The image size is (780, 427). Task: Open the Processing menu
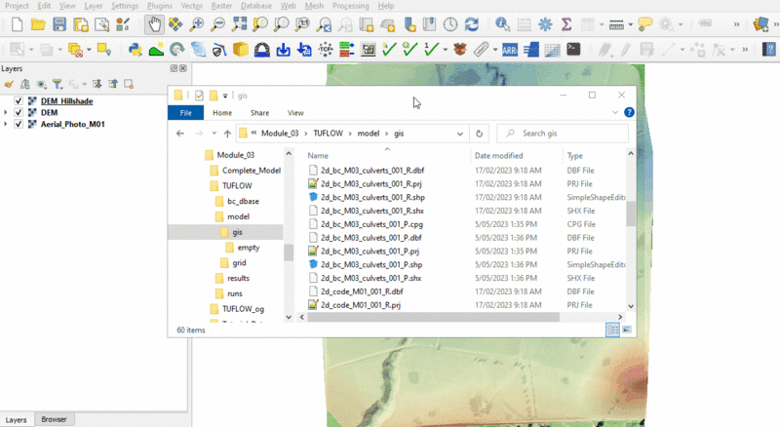click(x=350, y=6)
